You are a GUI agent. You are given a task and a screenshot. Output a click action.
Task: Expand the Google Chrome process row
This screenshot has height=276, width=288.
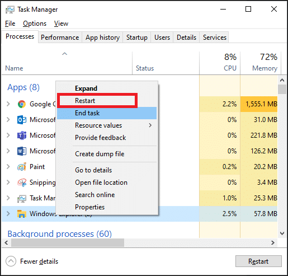(x=8, y=104)
